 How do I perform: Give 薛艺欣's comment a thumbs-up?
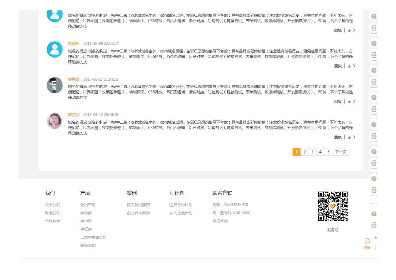point(349,137)
